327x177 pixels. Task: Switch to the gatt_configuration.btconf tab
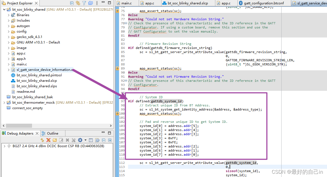pos(261,3)
